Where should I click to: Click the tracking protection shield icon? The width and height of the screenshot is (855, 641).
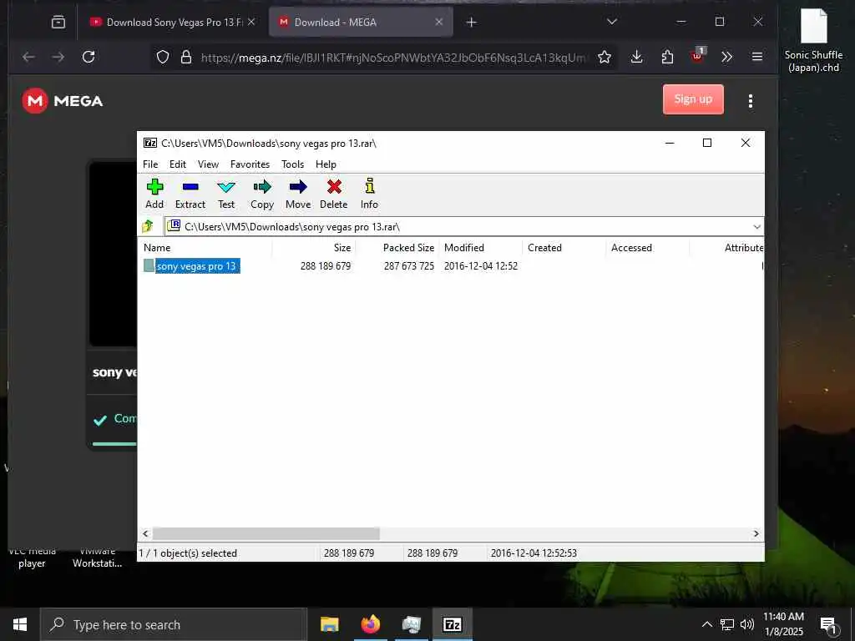point(163,58)
